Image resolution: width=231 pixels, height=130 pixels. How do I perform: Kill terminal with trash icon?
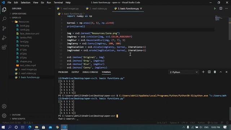point(215,72)
